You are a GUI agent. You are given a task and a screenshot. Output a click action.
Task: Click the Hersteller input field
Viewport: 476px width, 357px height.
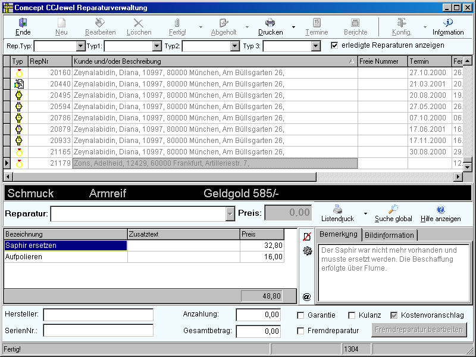[x=98, y=315]
